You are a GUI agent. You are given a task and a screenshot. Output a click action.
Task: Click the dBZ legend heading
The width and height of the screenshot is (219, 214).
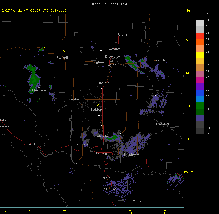[x=206, y=14]
